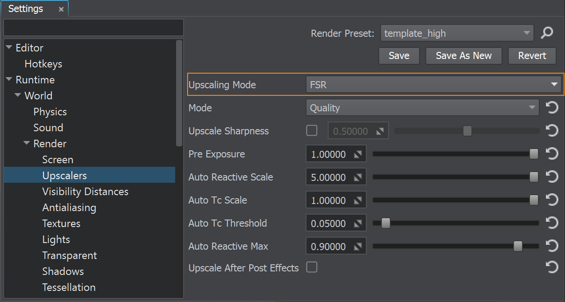The height and width of the screenshot is (302, 565).
Task: Open Antialiasing settings
Action: (69, 208)
